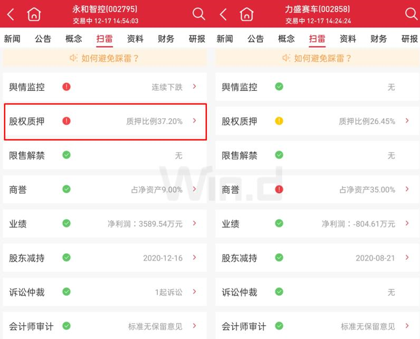Tap 扫雷 tab for 力盛赛车
420x339 pixels.
point(317,39)
